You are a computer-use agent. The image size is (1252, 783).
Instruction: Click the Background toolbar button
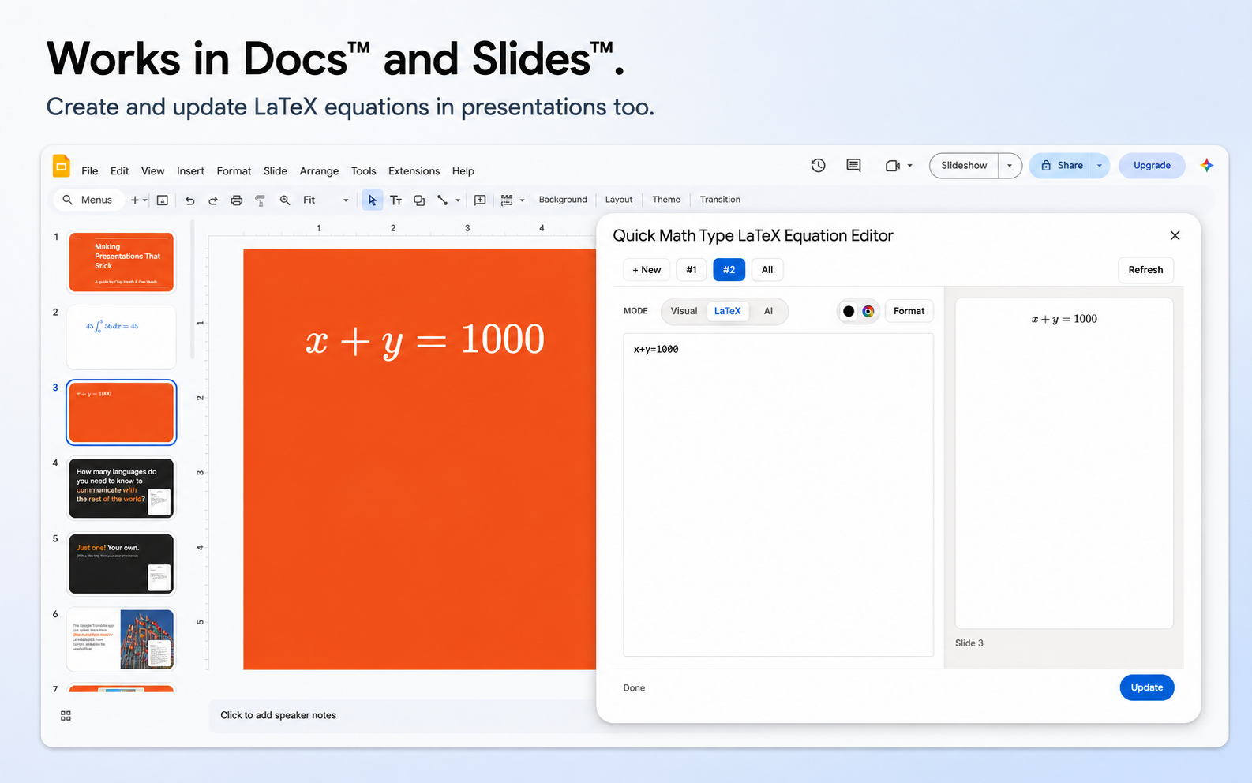pos(563,200)
